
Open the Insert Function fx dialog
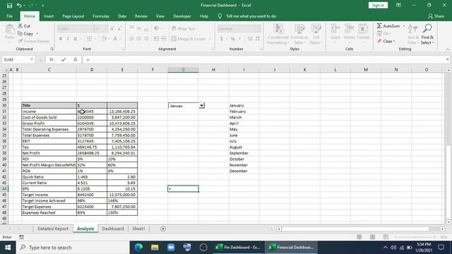(76, 59)
